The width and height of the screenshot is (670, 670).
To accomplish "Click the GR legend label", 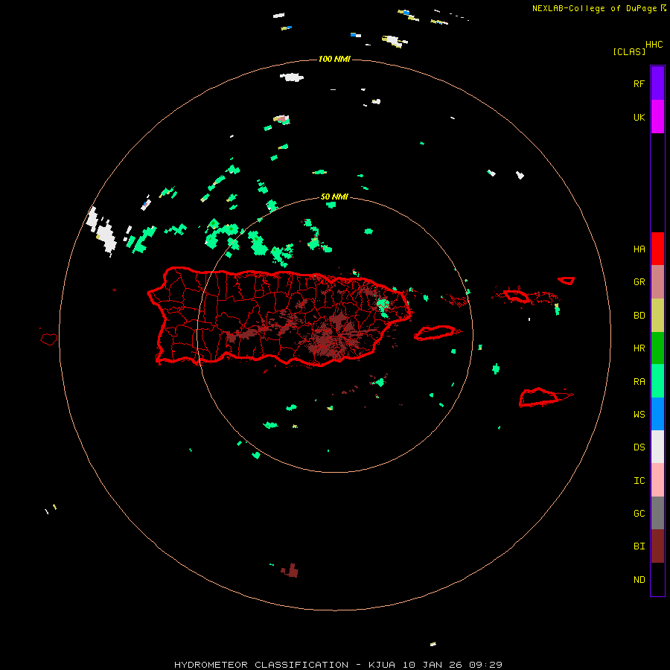I will coord(639,282).
